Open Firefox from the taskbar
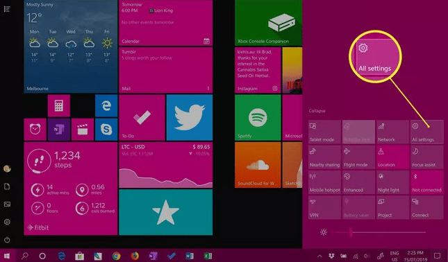Image resolution: width=448 pixels, height=262 pixels. 135,256
